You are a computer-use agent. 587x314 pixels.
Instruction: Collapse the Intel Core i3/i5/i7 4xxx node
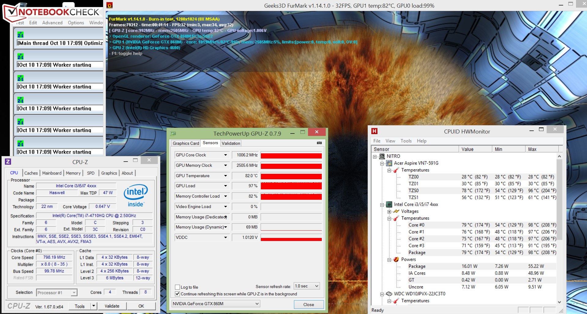point(382,205)
